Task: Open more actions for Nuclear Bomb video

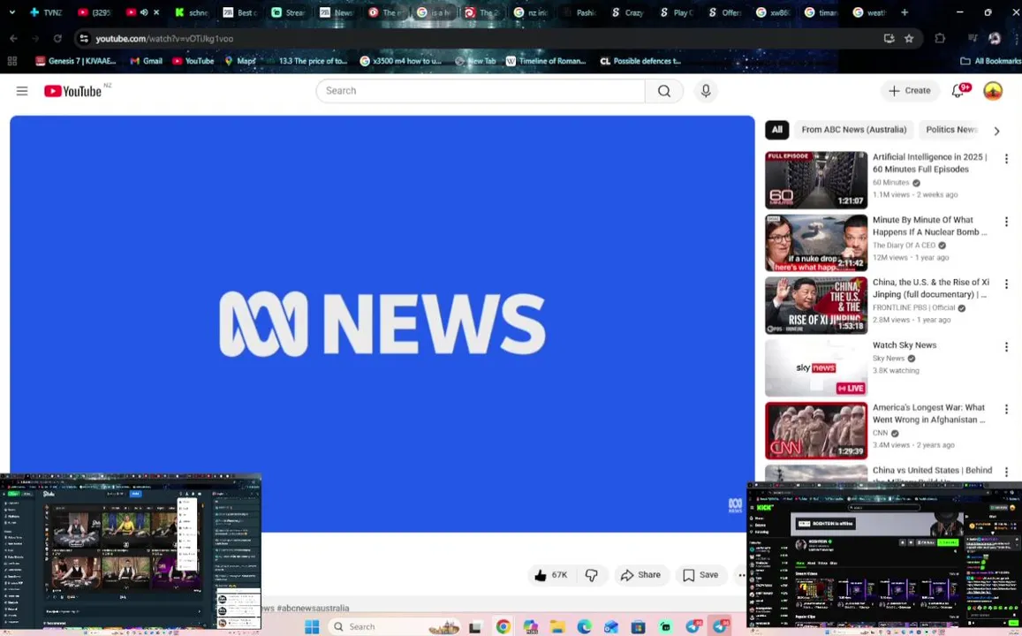Action: (x=1006, y=222)
